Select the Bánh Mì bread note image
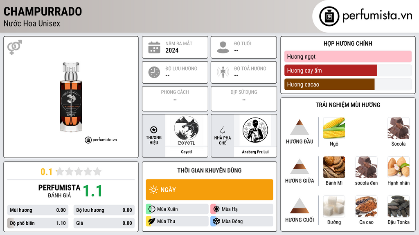This screenshot has height=235, width=419. coord(334,167)
